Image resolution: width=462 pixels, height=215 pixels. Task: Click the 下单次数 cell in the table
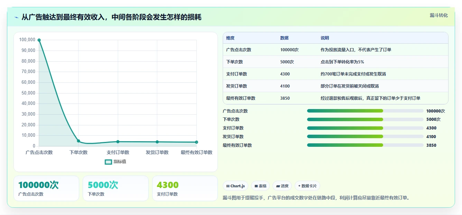pyautogui.click(x=234, y=62)
